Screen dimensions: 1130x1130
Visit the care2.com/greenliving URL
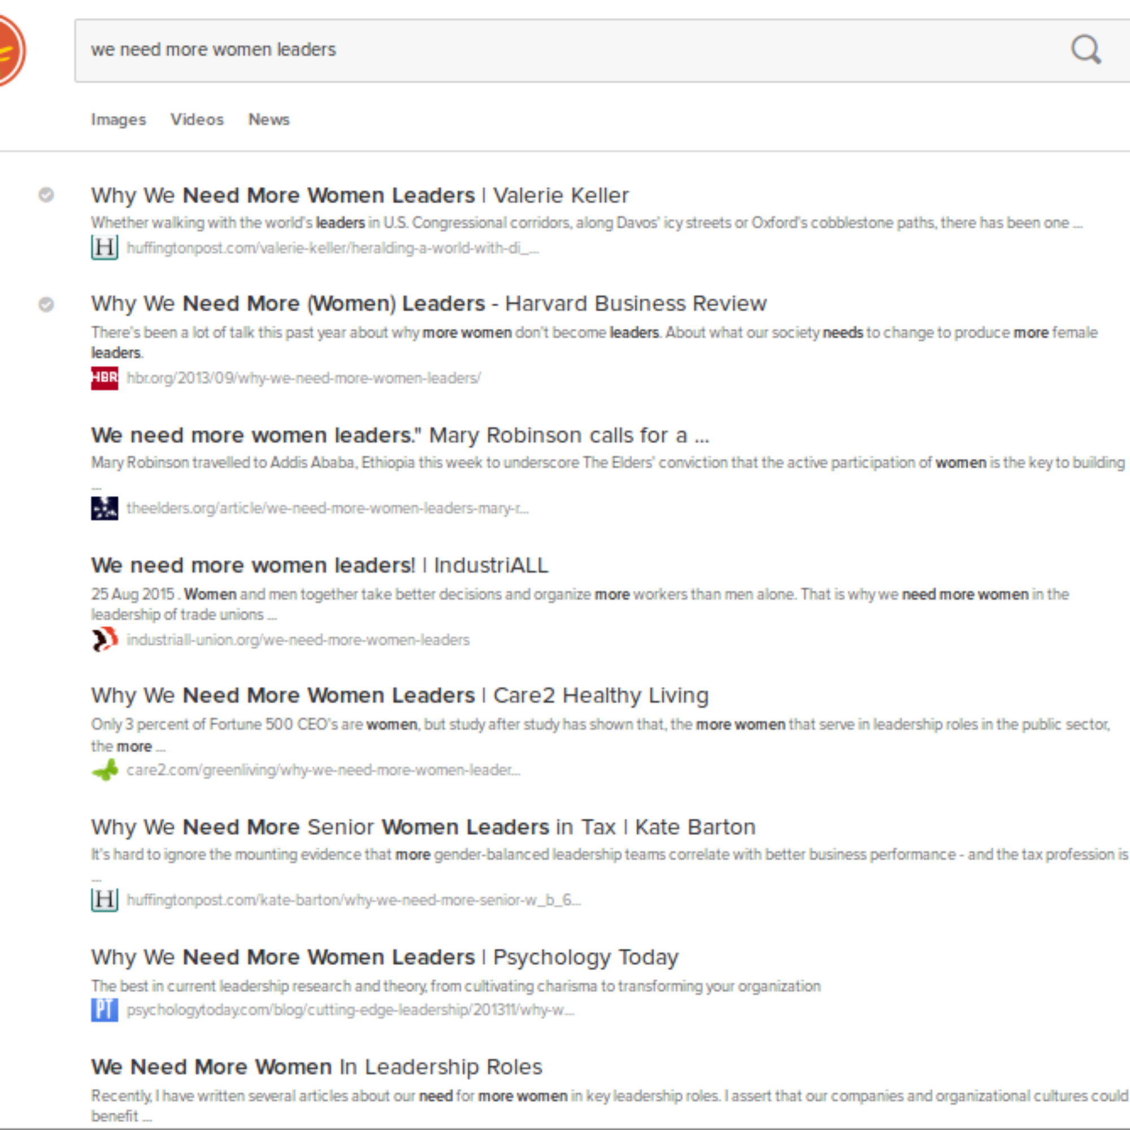coord(323,770)
